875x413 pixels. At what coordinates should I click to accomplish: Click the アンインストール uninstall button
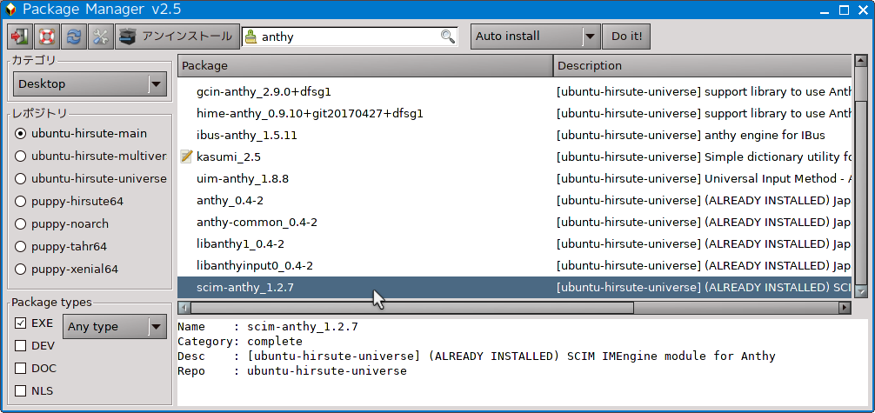[177, 37]
